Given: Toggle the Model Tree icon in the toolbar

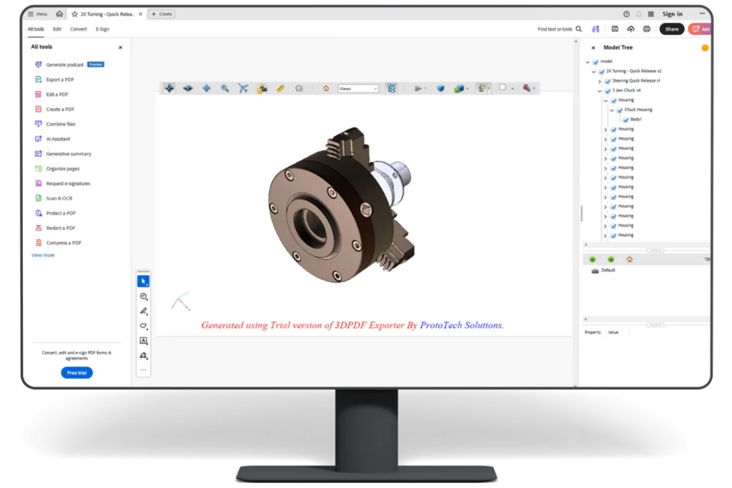Looking at the screenshot, I should click(392, 88).
